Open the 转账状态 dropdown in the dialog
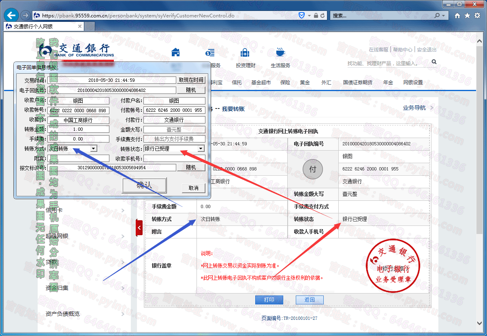This screenshot has height=336, width=487. click(201, 149)
